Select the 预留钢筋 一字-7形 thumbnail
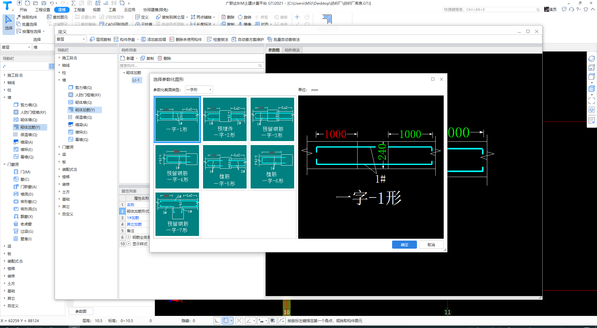 (x=177, y=214)
